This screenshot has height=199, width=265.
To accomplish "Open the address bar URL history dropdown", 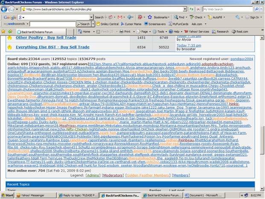I will pos(185,9).
